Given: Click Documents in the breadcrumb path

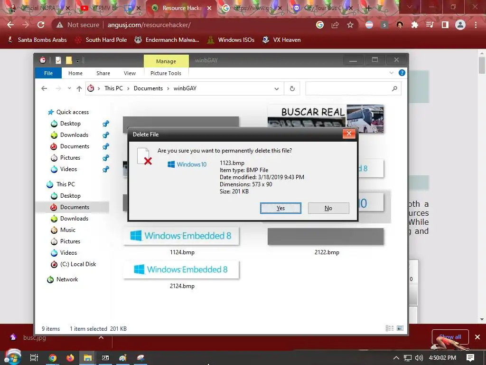Looking at the screenshot, I should coord(148,88).
